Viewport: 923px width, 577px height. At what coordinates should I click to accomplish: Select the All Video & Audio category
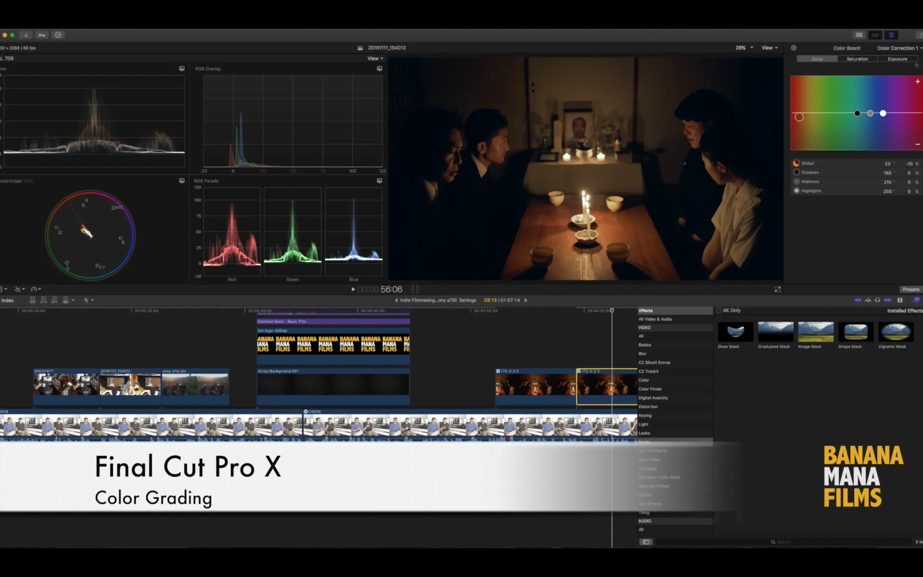[x=655, y=319]
